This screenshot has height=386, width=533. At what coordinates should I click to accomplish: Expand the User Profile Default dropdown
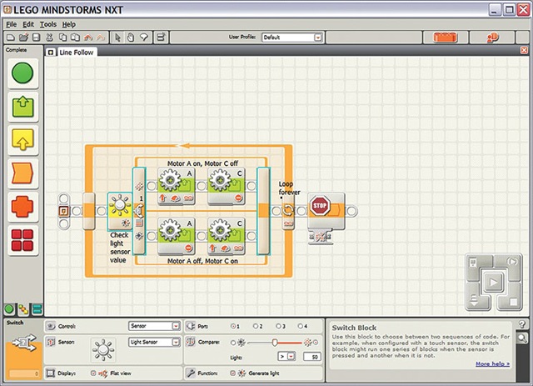tap(292, 38)
